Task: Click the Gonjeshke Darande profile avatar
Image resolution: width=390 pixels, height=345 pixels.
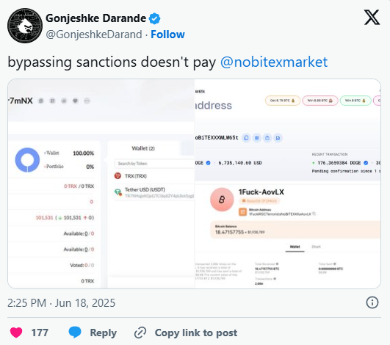Action: pyautogui.click(x=25, y=26)
